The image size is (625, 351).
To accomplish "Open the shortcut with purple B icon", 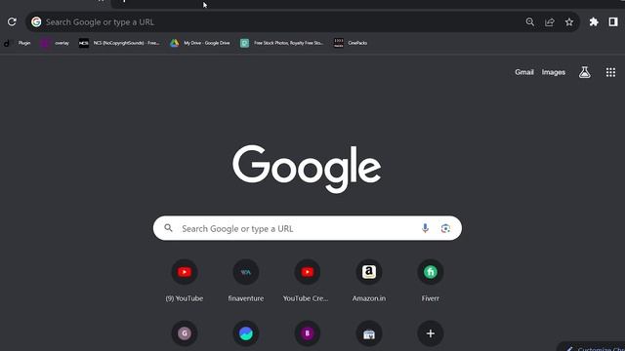I will [x=308, y=333].
